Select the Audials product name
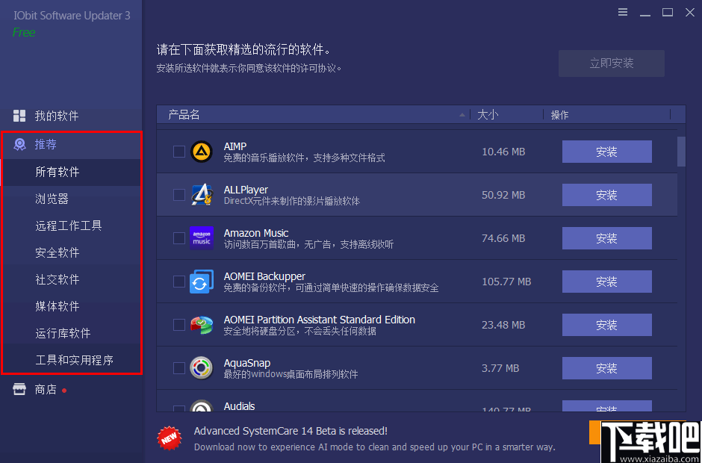The image size is (702, 463). pyautogui.click(x=239, y=406)
